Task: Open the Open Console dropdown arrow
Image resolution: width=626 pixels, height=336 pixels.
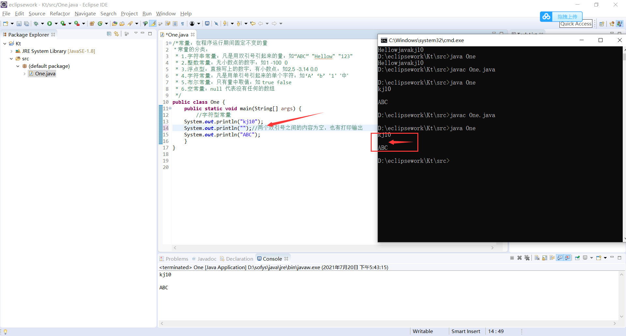Action: (605, 258)
